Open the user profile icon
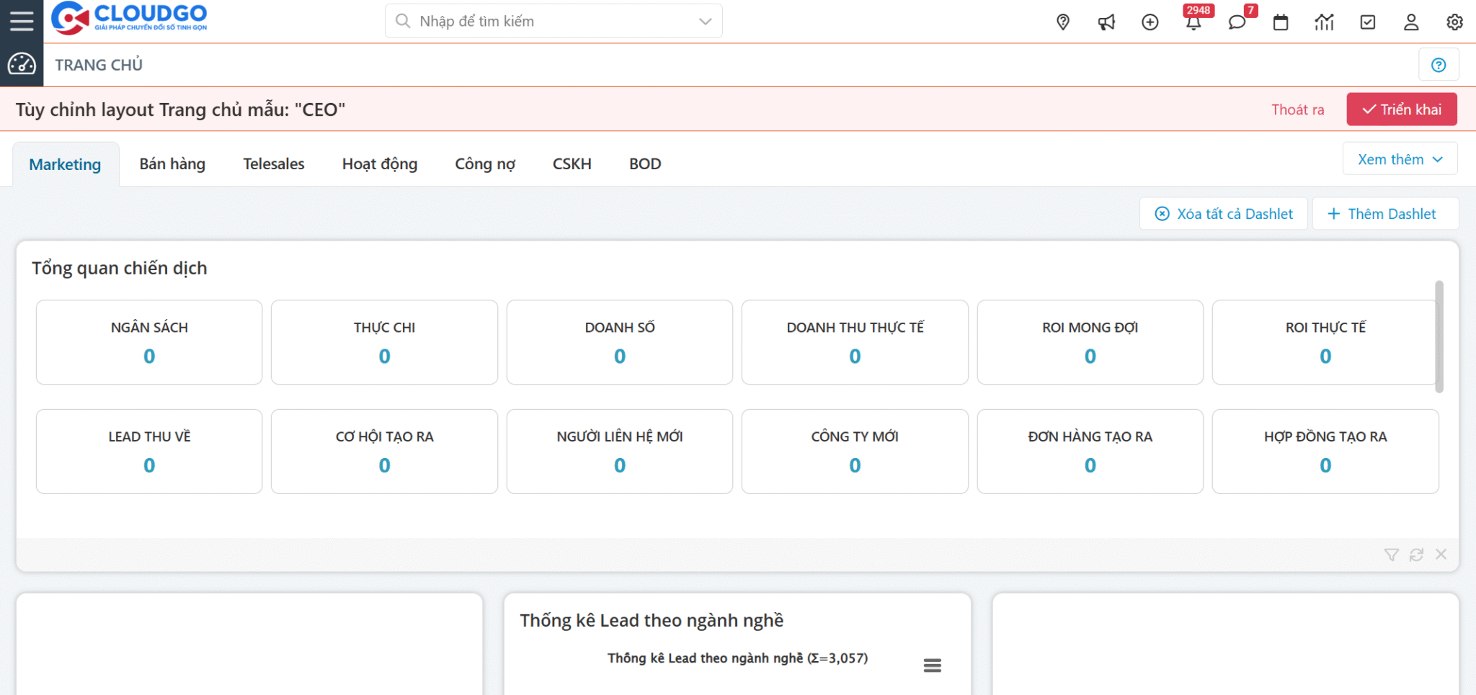The image size is (1476, 695). pyautogui.click(x=1411, y=22)
